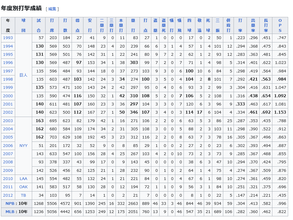Open the 1998 season link

8,79
